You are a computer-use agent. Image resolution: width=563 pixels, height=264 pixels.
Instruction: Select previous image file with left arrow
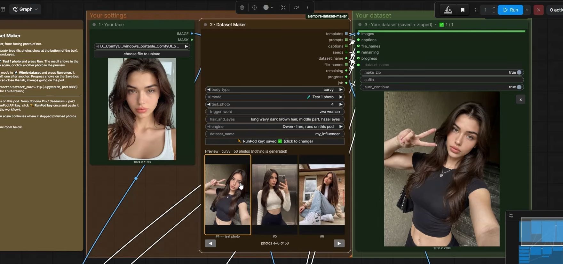coord(98,46)
